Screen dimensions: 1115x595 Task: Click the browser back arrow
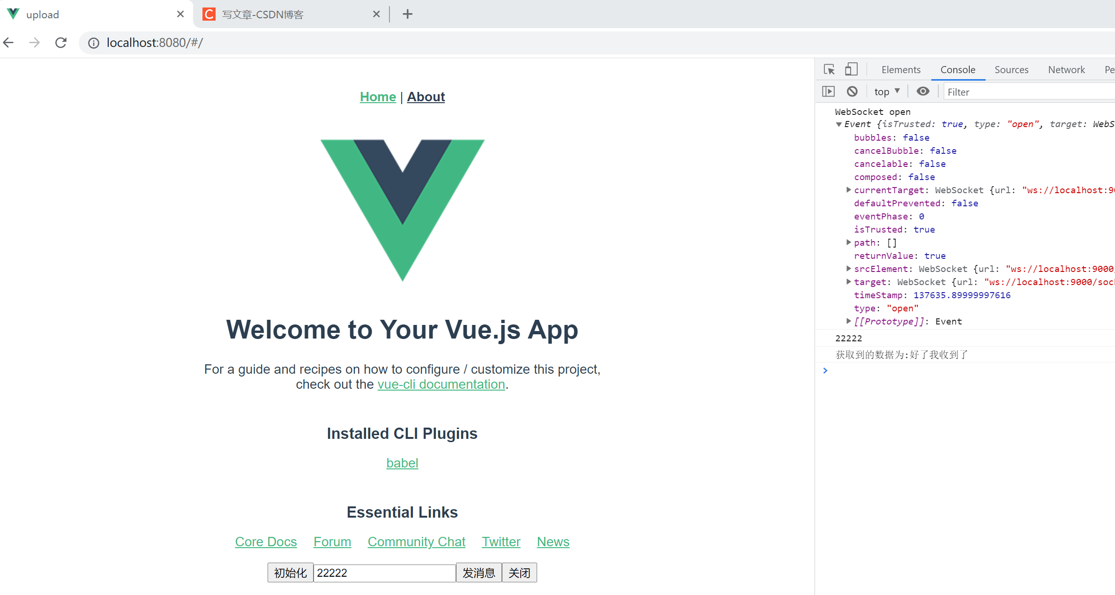point(8,43)
